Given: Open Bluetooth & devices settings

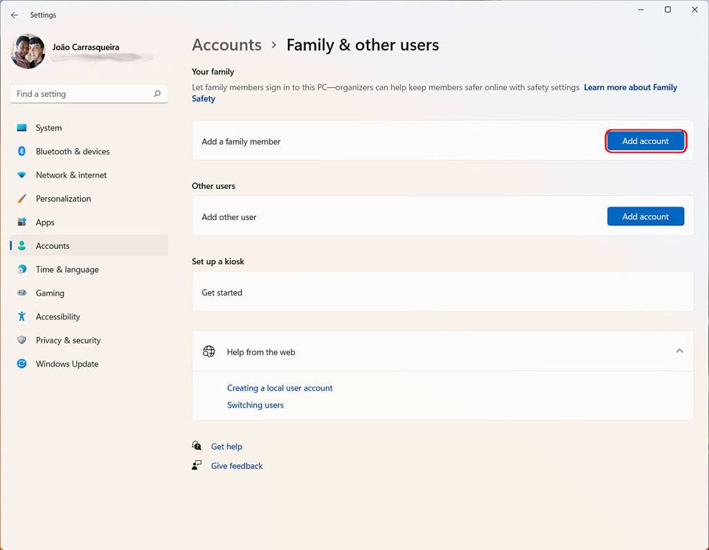Looking at the screenshot, I should [23, 152].
